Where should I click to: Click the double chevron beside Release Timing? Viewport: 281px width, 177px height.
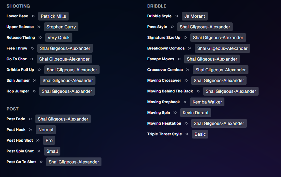40,38
